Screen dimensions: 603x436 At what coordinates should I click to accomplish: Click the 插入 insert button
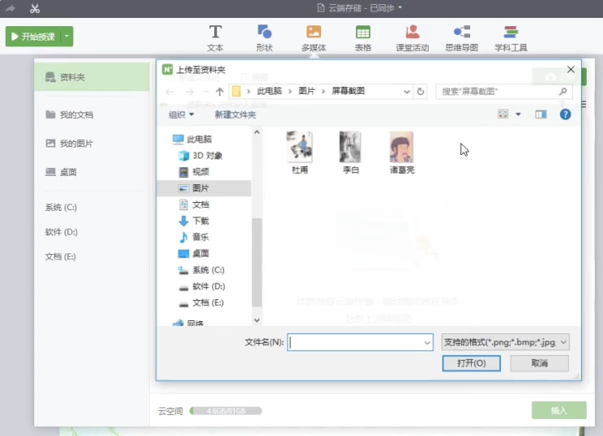click(559, 410)
